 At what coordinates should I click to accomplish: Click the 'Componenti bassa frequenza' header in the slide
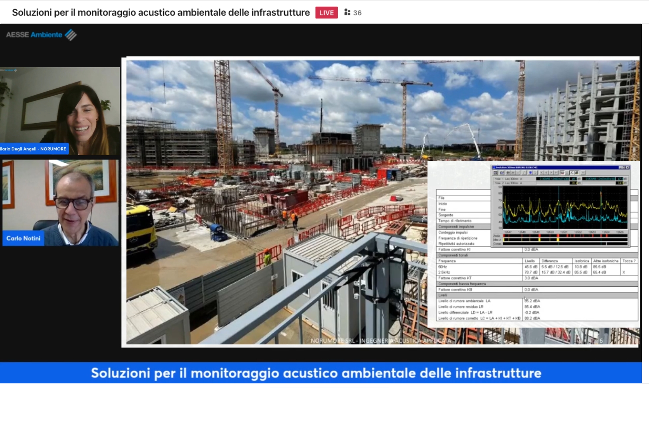537,284
